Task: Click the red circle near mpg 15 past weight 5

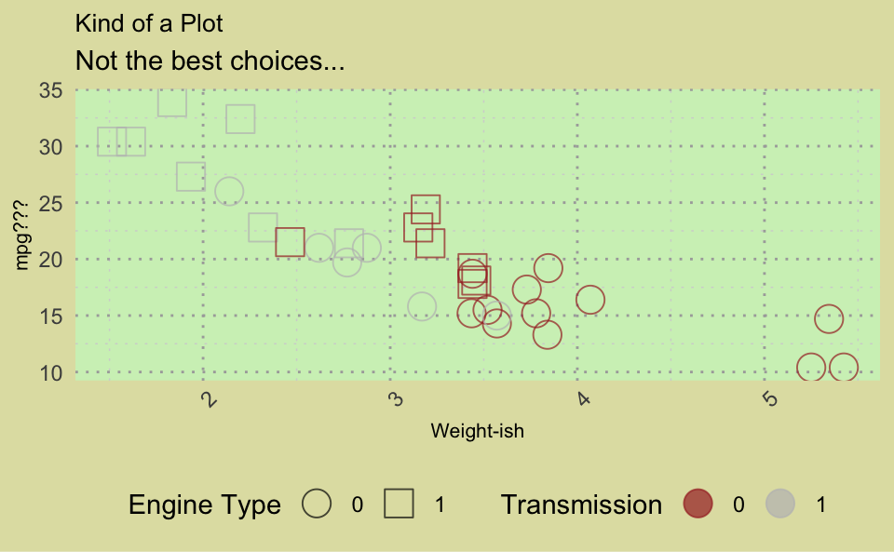Action: point(829,318)
